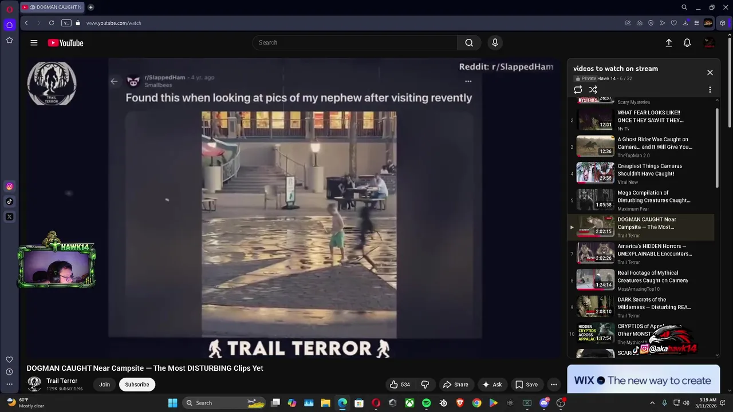Viewport: 733px width, 412px height.
Task: Open the playlist more options menu
Action: pyautogui.click(x=710, y=90)
